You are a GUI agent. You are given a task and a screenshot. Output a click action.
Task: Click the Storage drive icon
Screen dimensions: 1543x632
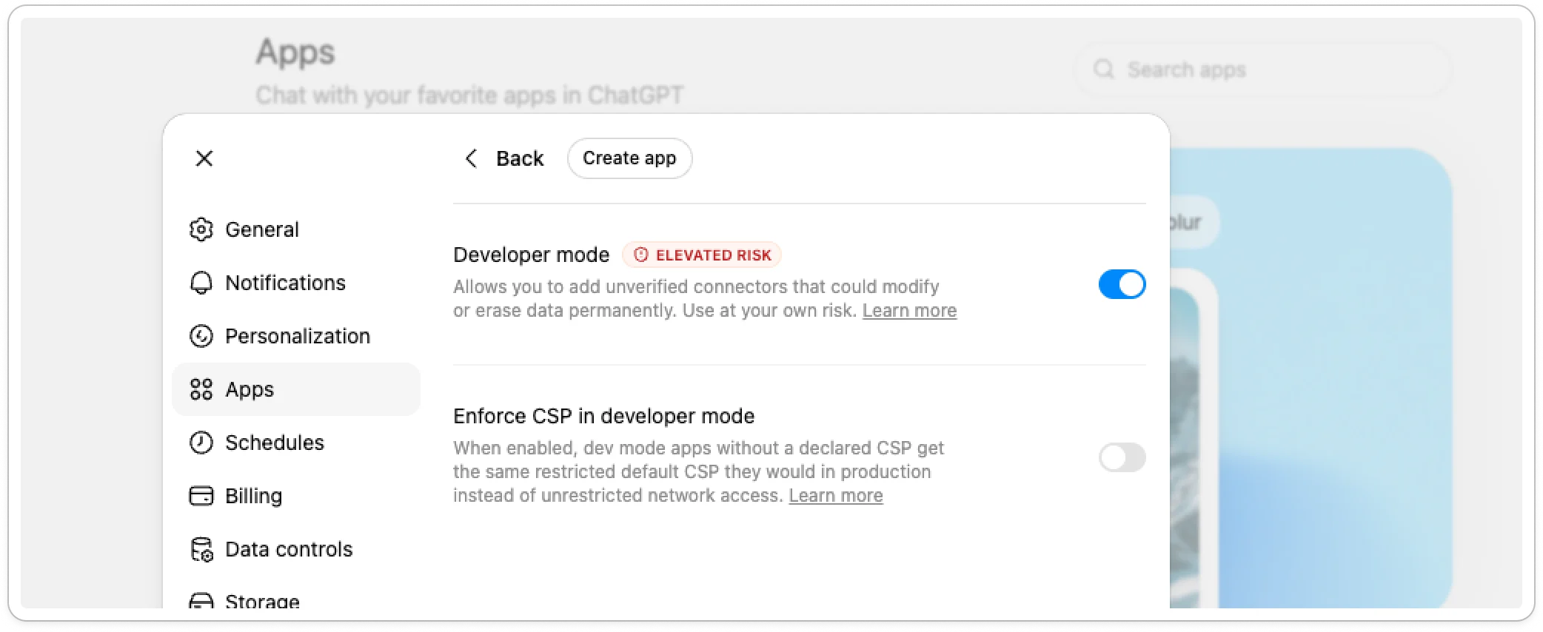[201, 600]
